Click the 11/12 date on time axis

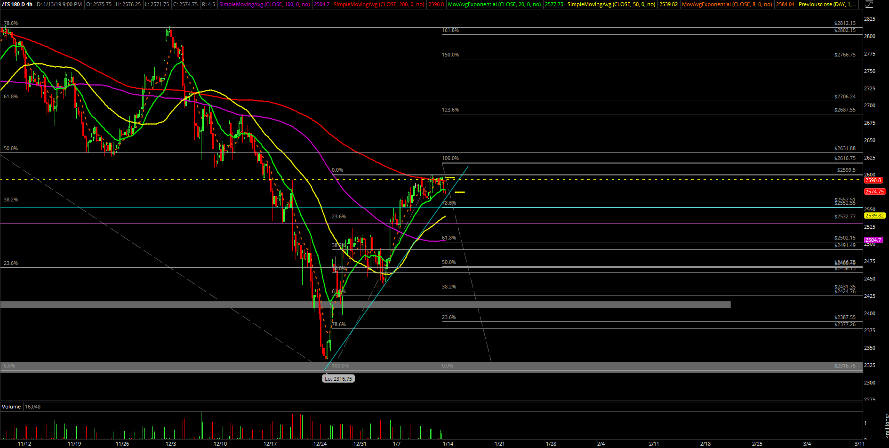click(x=24, y=444)
